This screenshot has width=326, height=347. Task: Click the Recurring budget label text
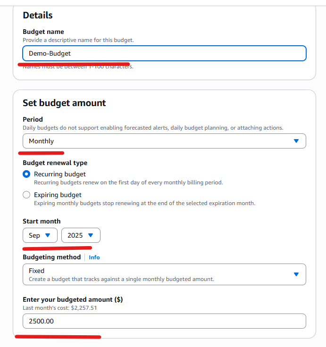pyautogui.click(x=60, y=174)
